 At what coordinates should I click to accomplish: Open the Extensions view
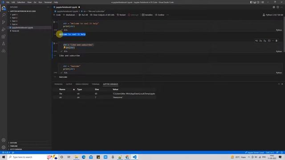tap(4, 36)
